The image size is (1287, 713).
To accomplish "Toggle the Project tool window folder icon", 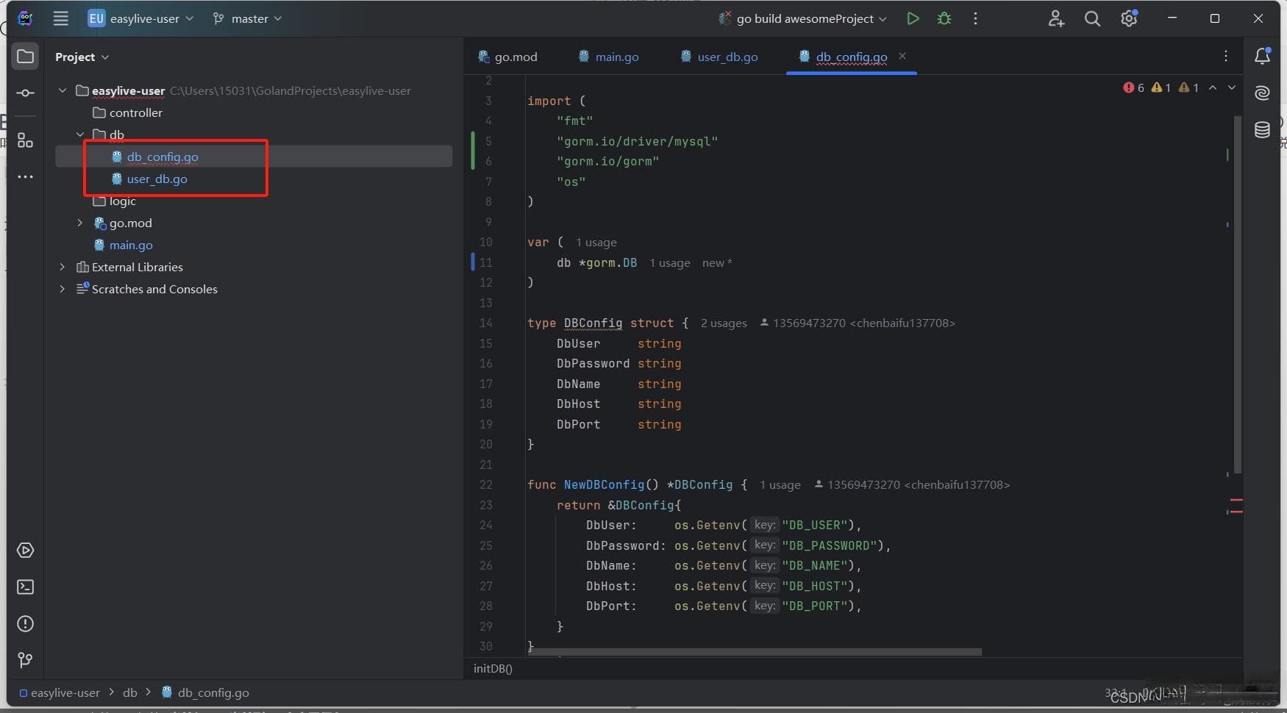I will tap(25, 57).
